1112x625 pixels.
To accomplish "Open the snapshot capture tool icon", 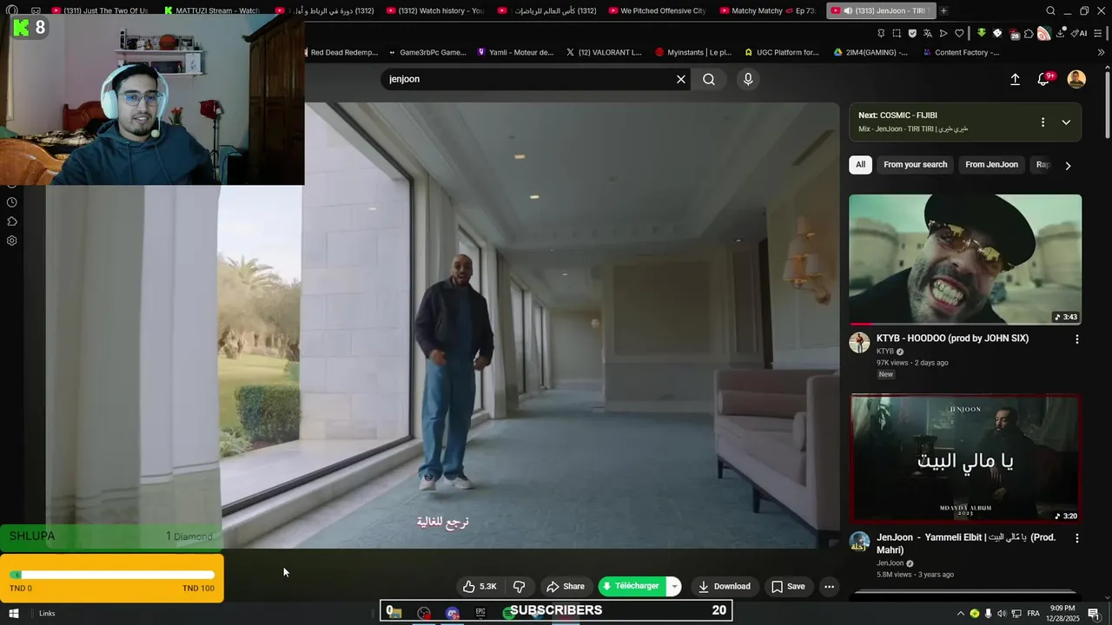I will [897, 33].
